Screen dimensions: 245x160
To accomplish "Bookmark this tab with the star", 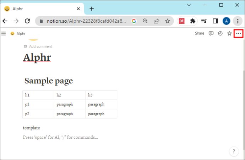I will click(168, 21).
